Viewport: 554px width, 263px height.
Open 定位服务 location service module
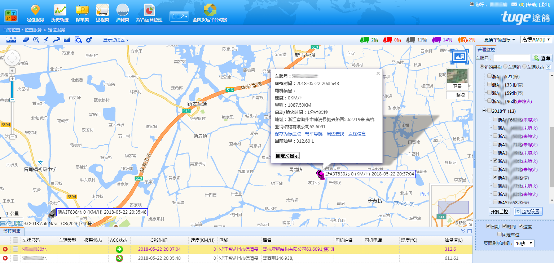click(35, 13)
